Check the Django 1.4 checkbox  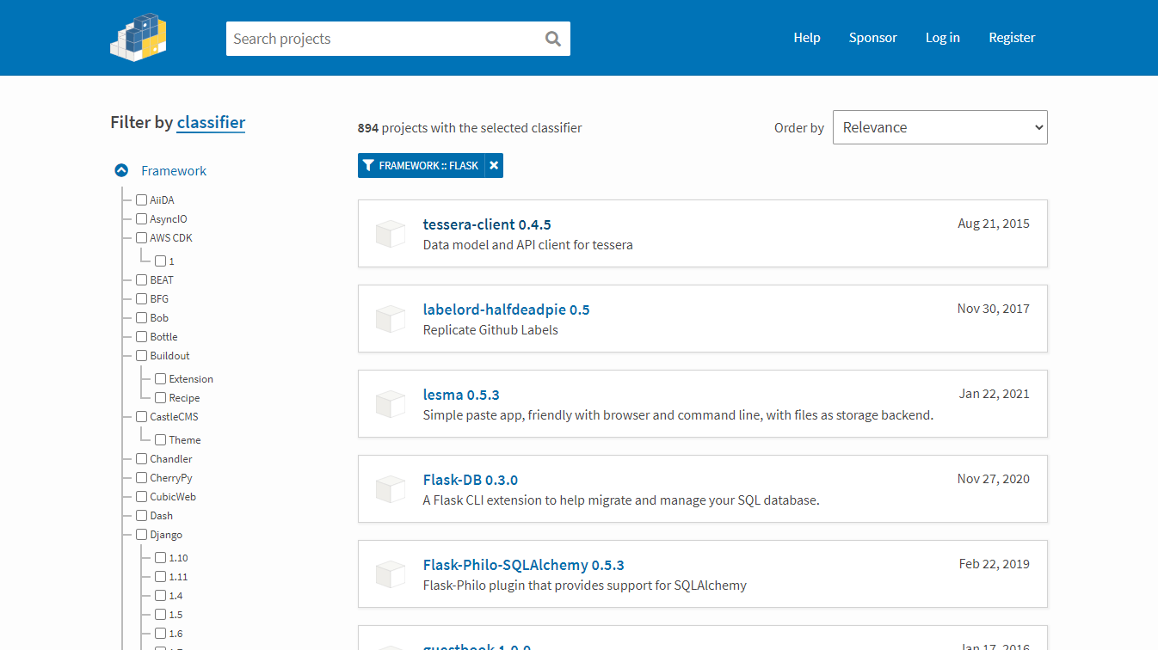(160, 595)
